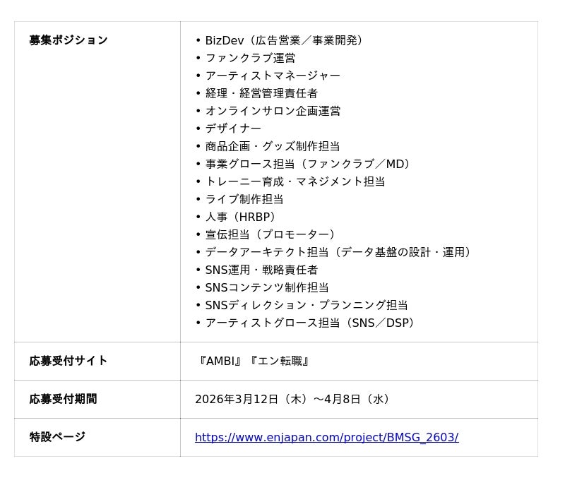The image size is (565, 478).
Task: Select the 商品企画・グッズ制作担当 entry
Action: [273, 146]
